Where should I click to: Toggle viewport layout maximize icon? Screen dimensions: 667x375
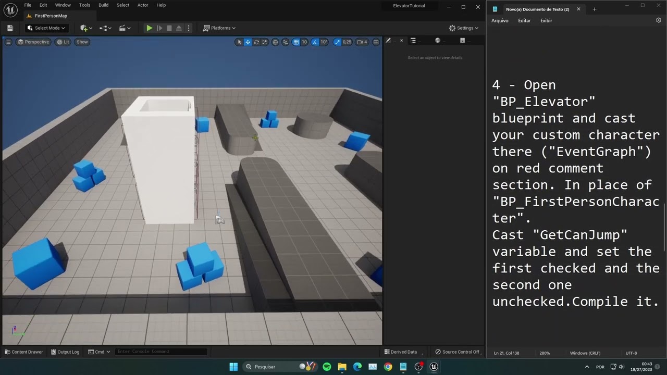tap(376, 42)
